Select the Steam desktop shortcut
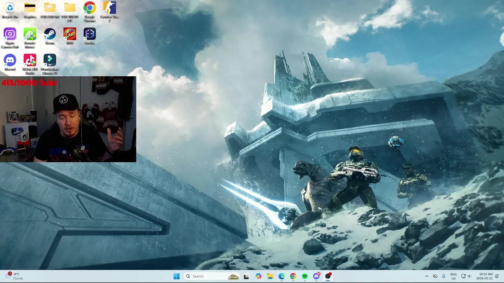Screen dimensions: 504x283 (50, 36)
